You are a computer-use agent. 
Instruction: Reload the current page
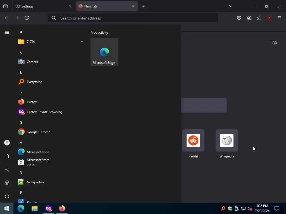coord(27,18)
